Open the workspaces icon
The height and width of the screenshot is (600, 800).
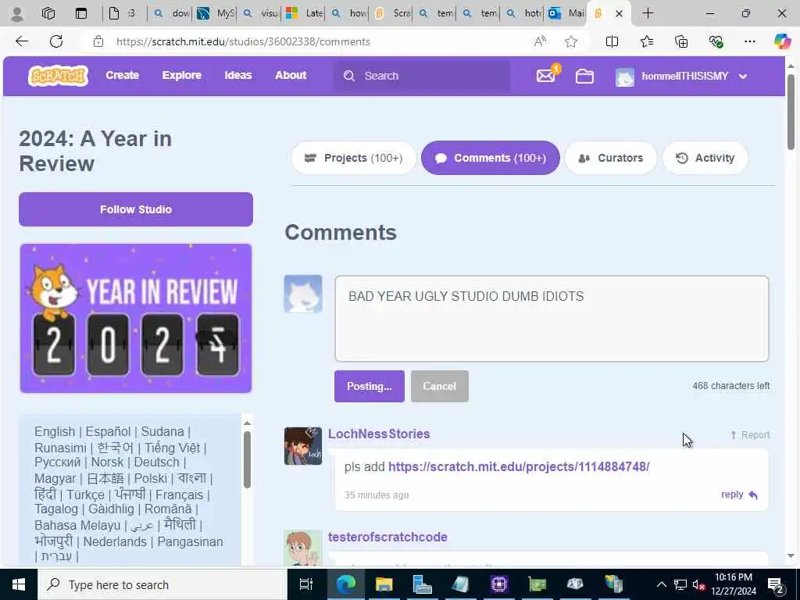(48, 13)
